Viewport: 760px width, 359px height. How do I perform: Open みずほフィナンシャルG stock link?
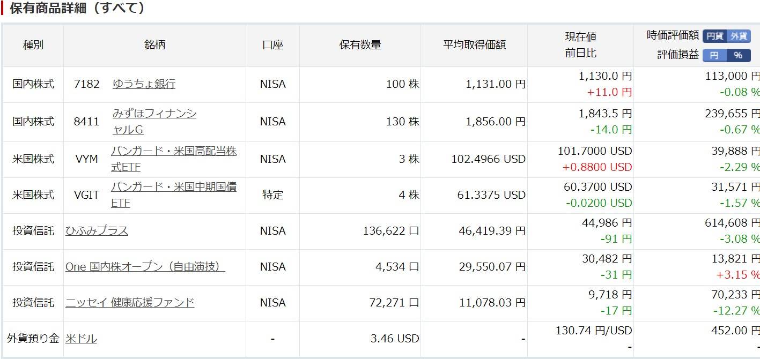[154, 122]
